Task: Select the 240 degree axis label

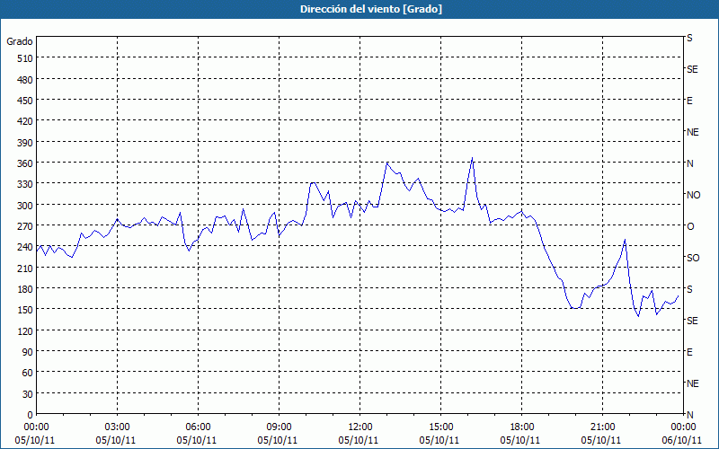Action: (x=25, y=248)
